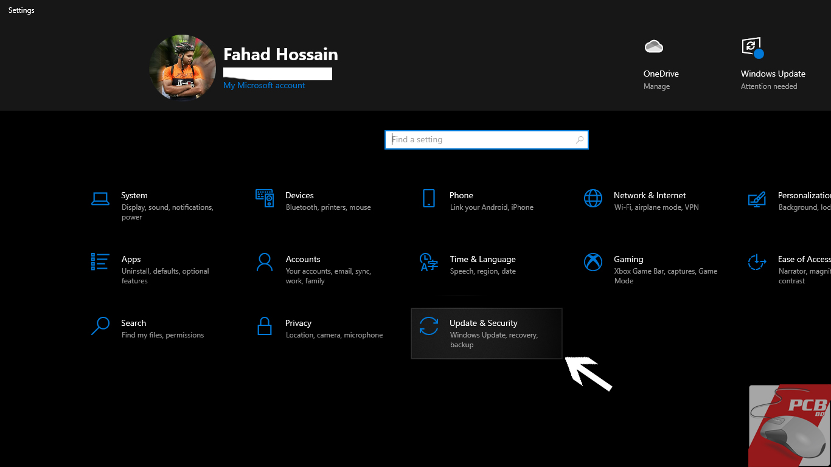Click the Accounts category title
The width and height of the screenshot is (831, 467).
(x=303, y=259)
